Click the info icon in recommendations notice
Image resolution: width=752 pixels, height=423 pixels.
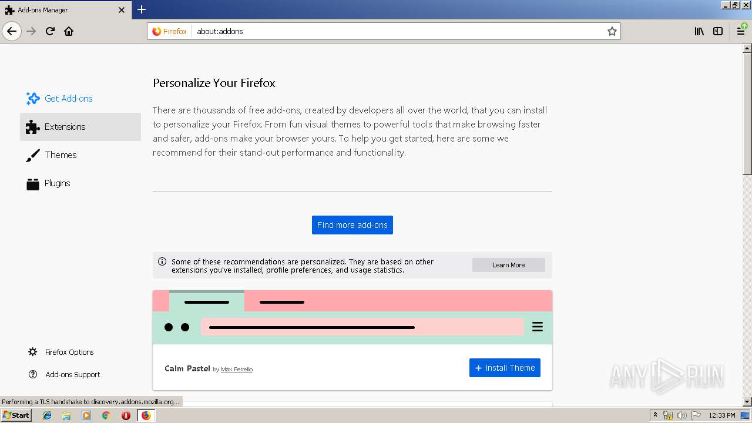162,262
